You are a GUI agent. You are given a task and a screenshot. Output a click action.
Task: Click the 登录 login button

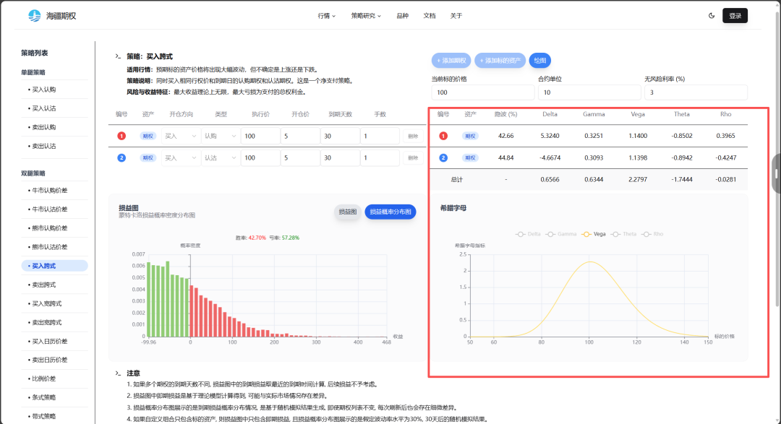(735, 15)
